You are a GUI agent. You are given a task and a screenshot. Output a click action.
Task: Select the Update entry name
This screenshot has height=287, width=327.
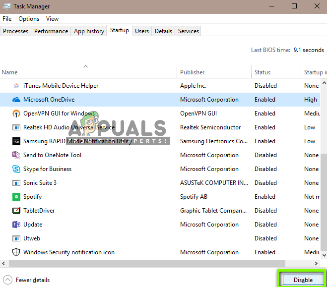33,225
